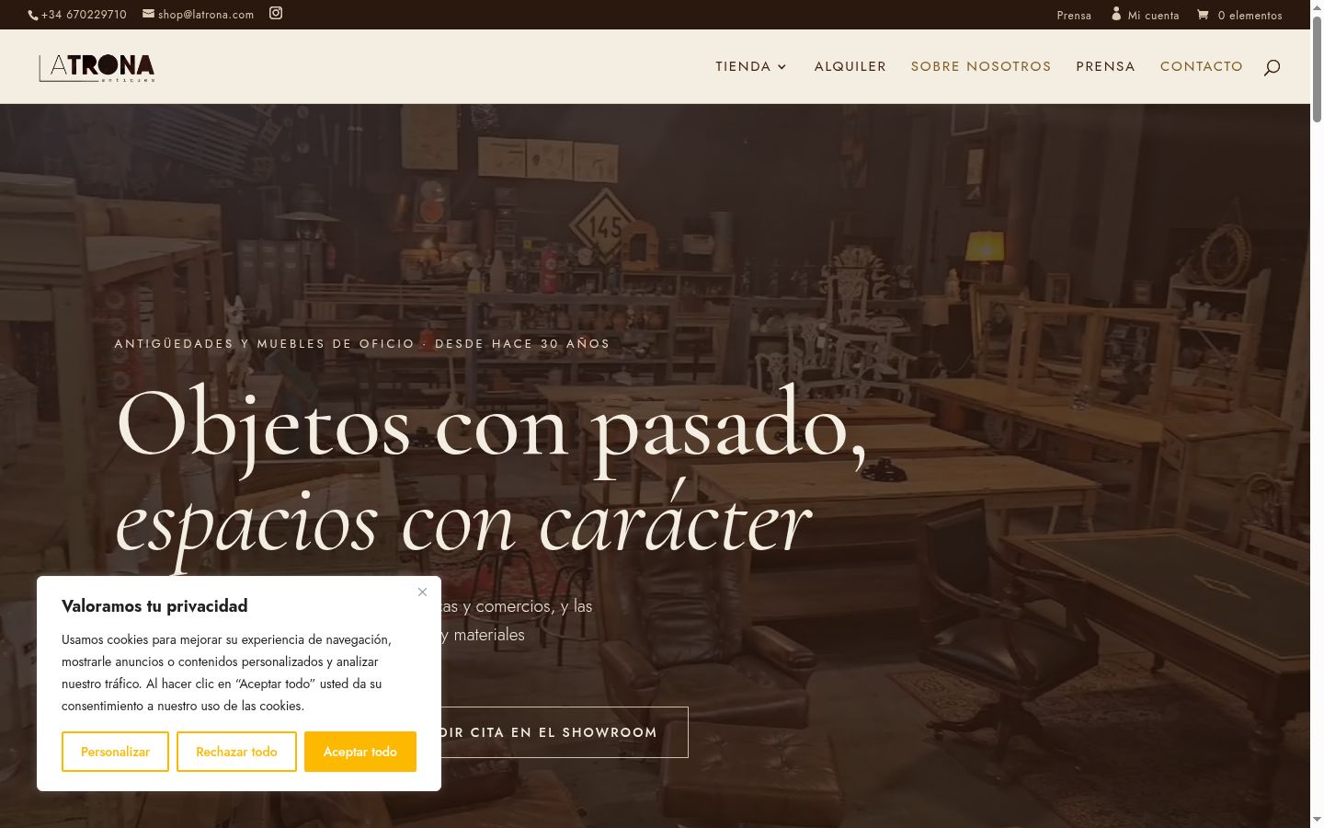This screenshot has height=828, width=1324.
Task: Click the showroom appointment button
Action: (x=563, y=732)
